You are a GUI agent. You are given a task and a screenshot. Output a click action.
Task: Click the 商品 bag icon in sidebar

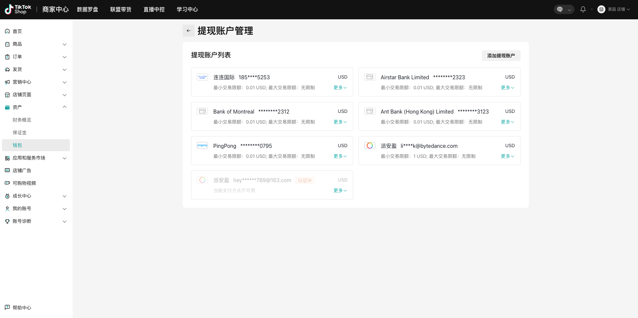(x=7, y=44)
